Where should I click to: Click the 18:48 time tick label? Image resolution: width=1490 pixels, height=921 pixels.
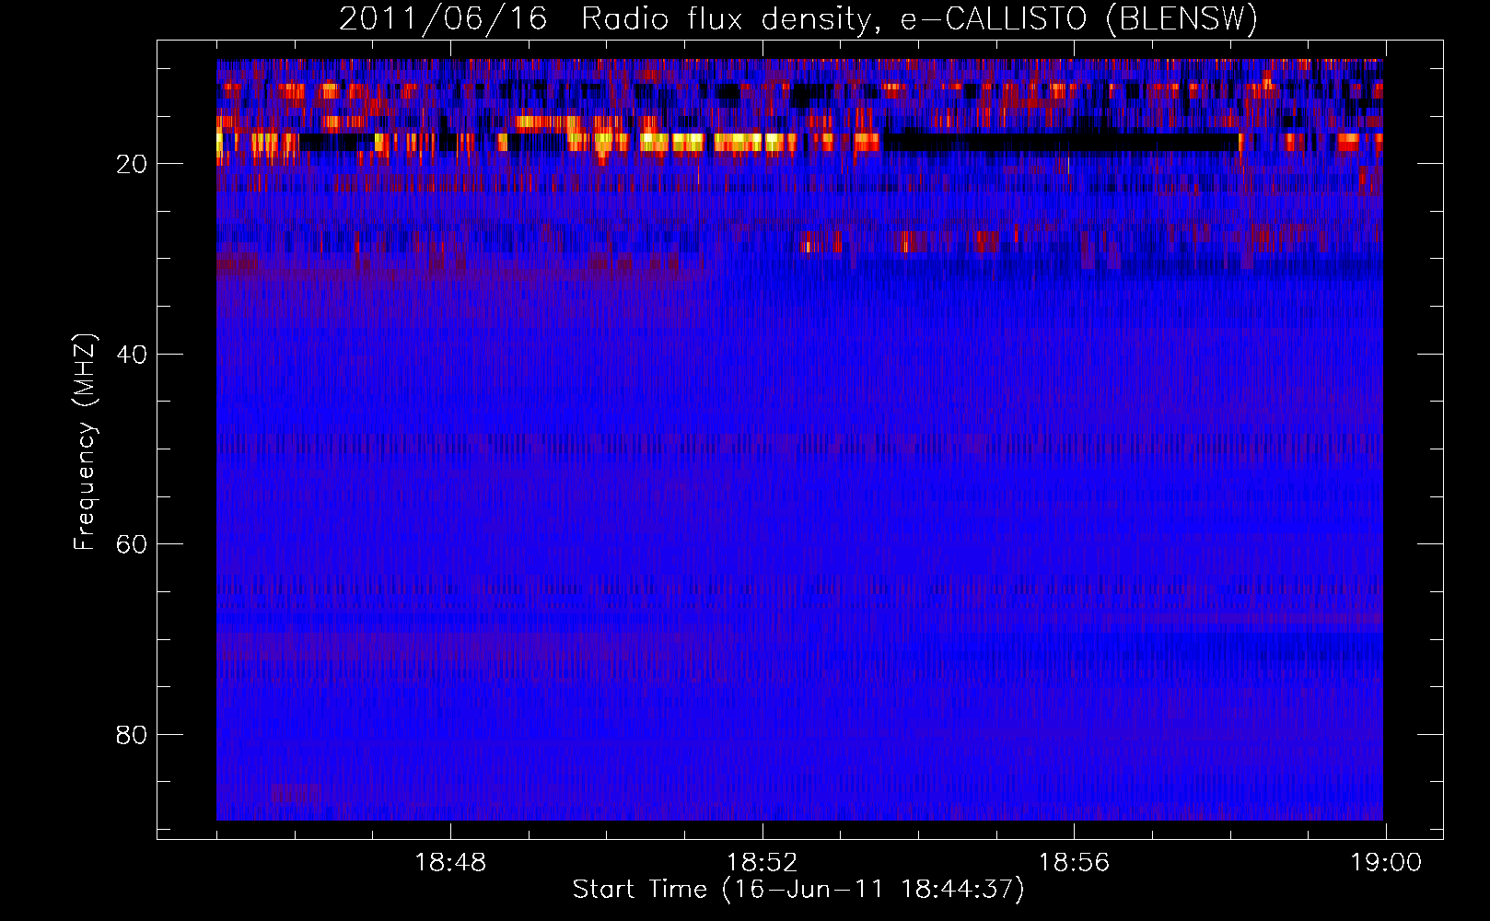click(450, 863)
